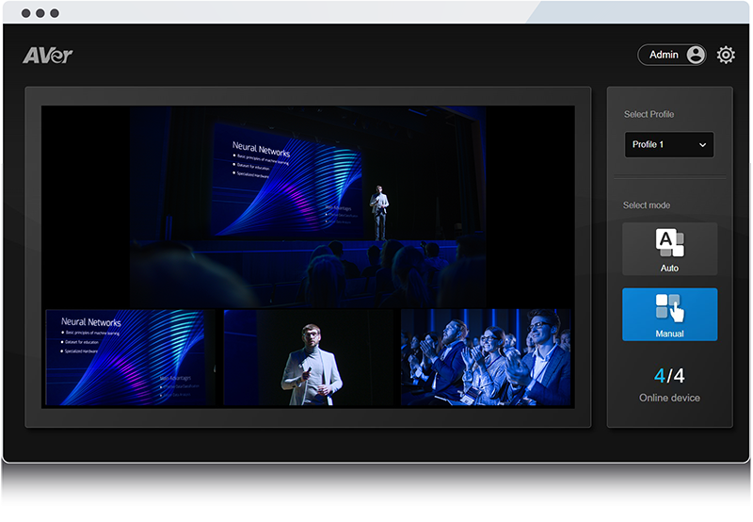
Task: Click the presenter in the main preview
Action: pos(379,212)
